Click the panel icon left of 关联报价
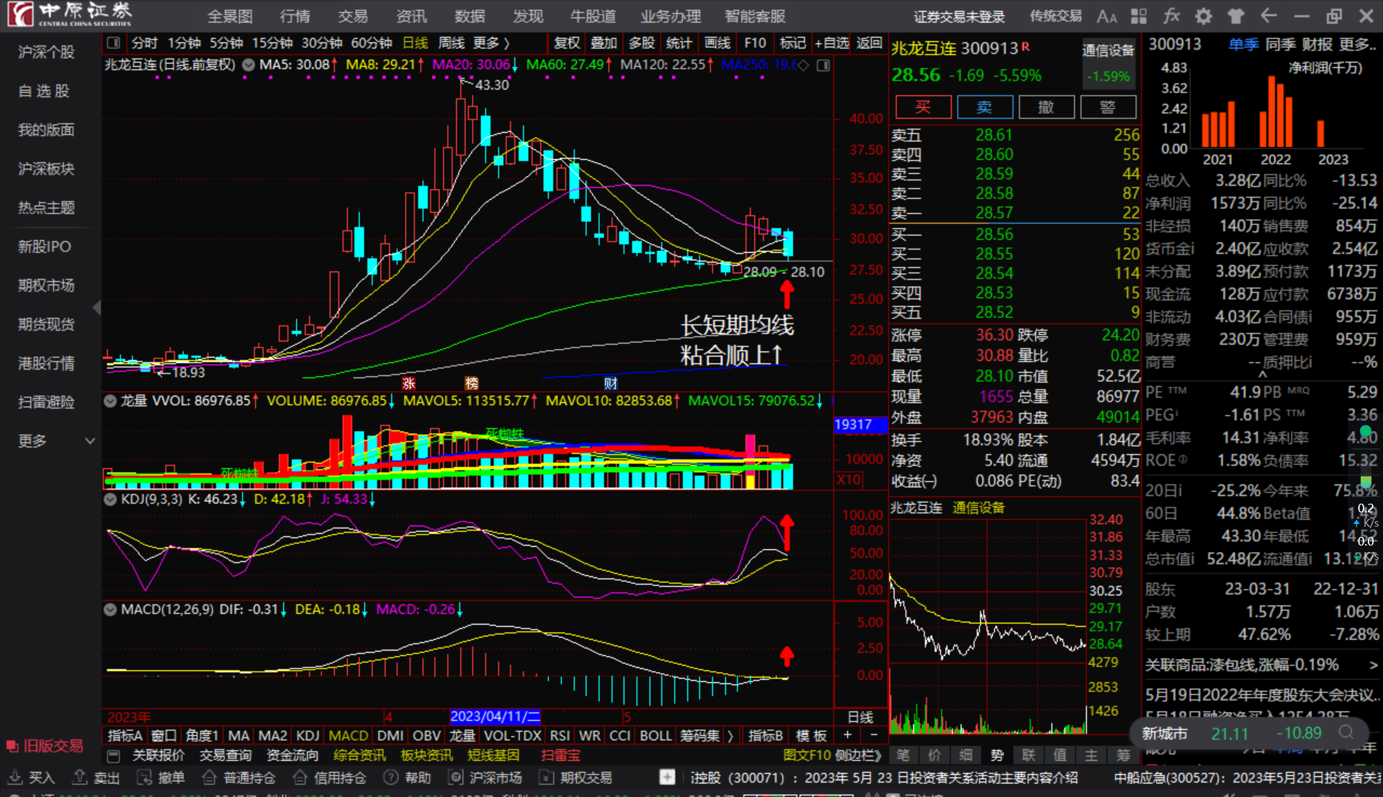Screen dimensions: 1383x797 pyautogui.click(x=113, y=756)
